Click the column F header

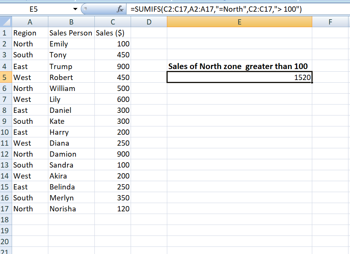330,22
